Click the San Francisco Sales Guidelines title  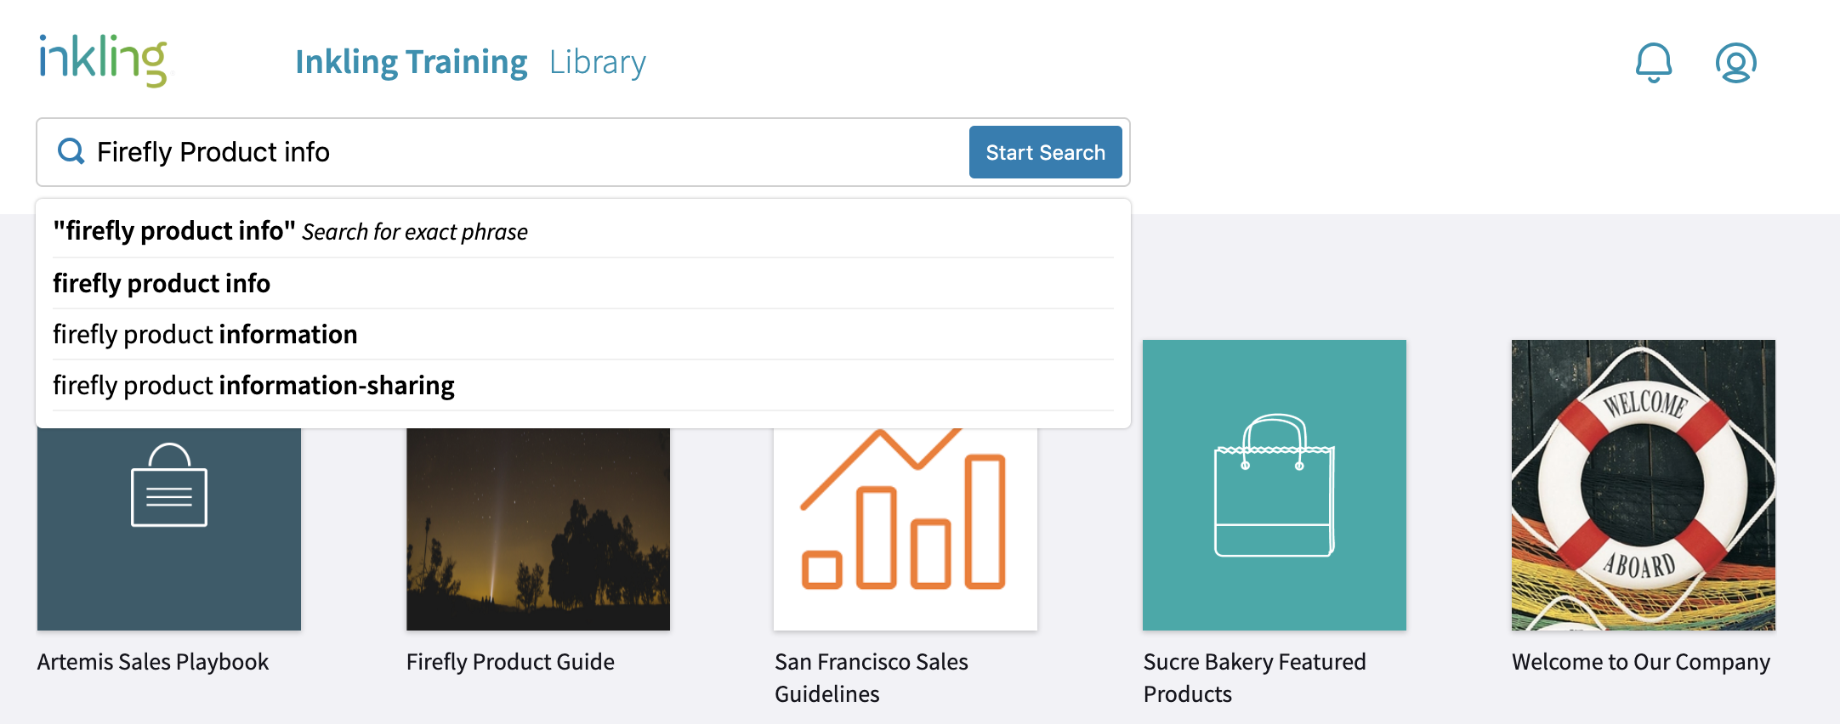pyautogui.click(x=872, y=678)
